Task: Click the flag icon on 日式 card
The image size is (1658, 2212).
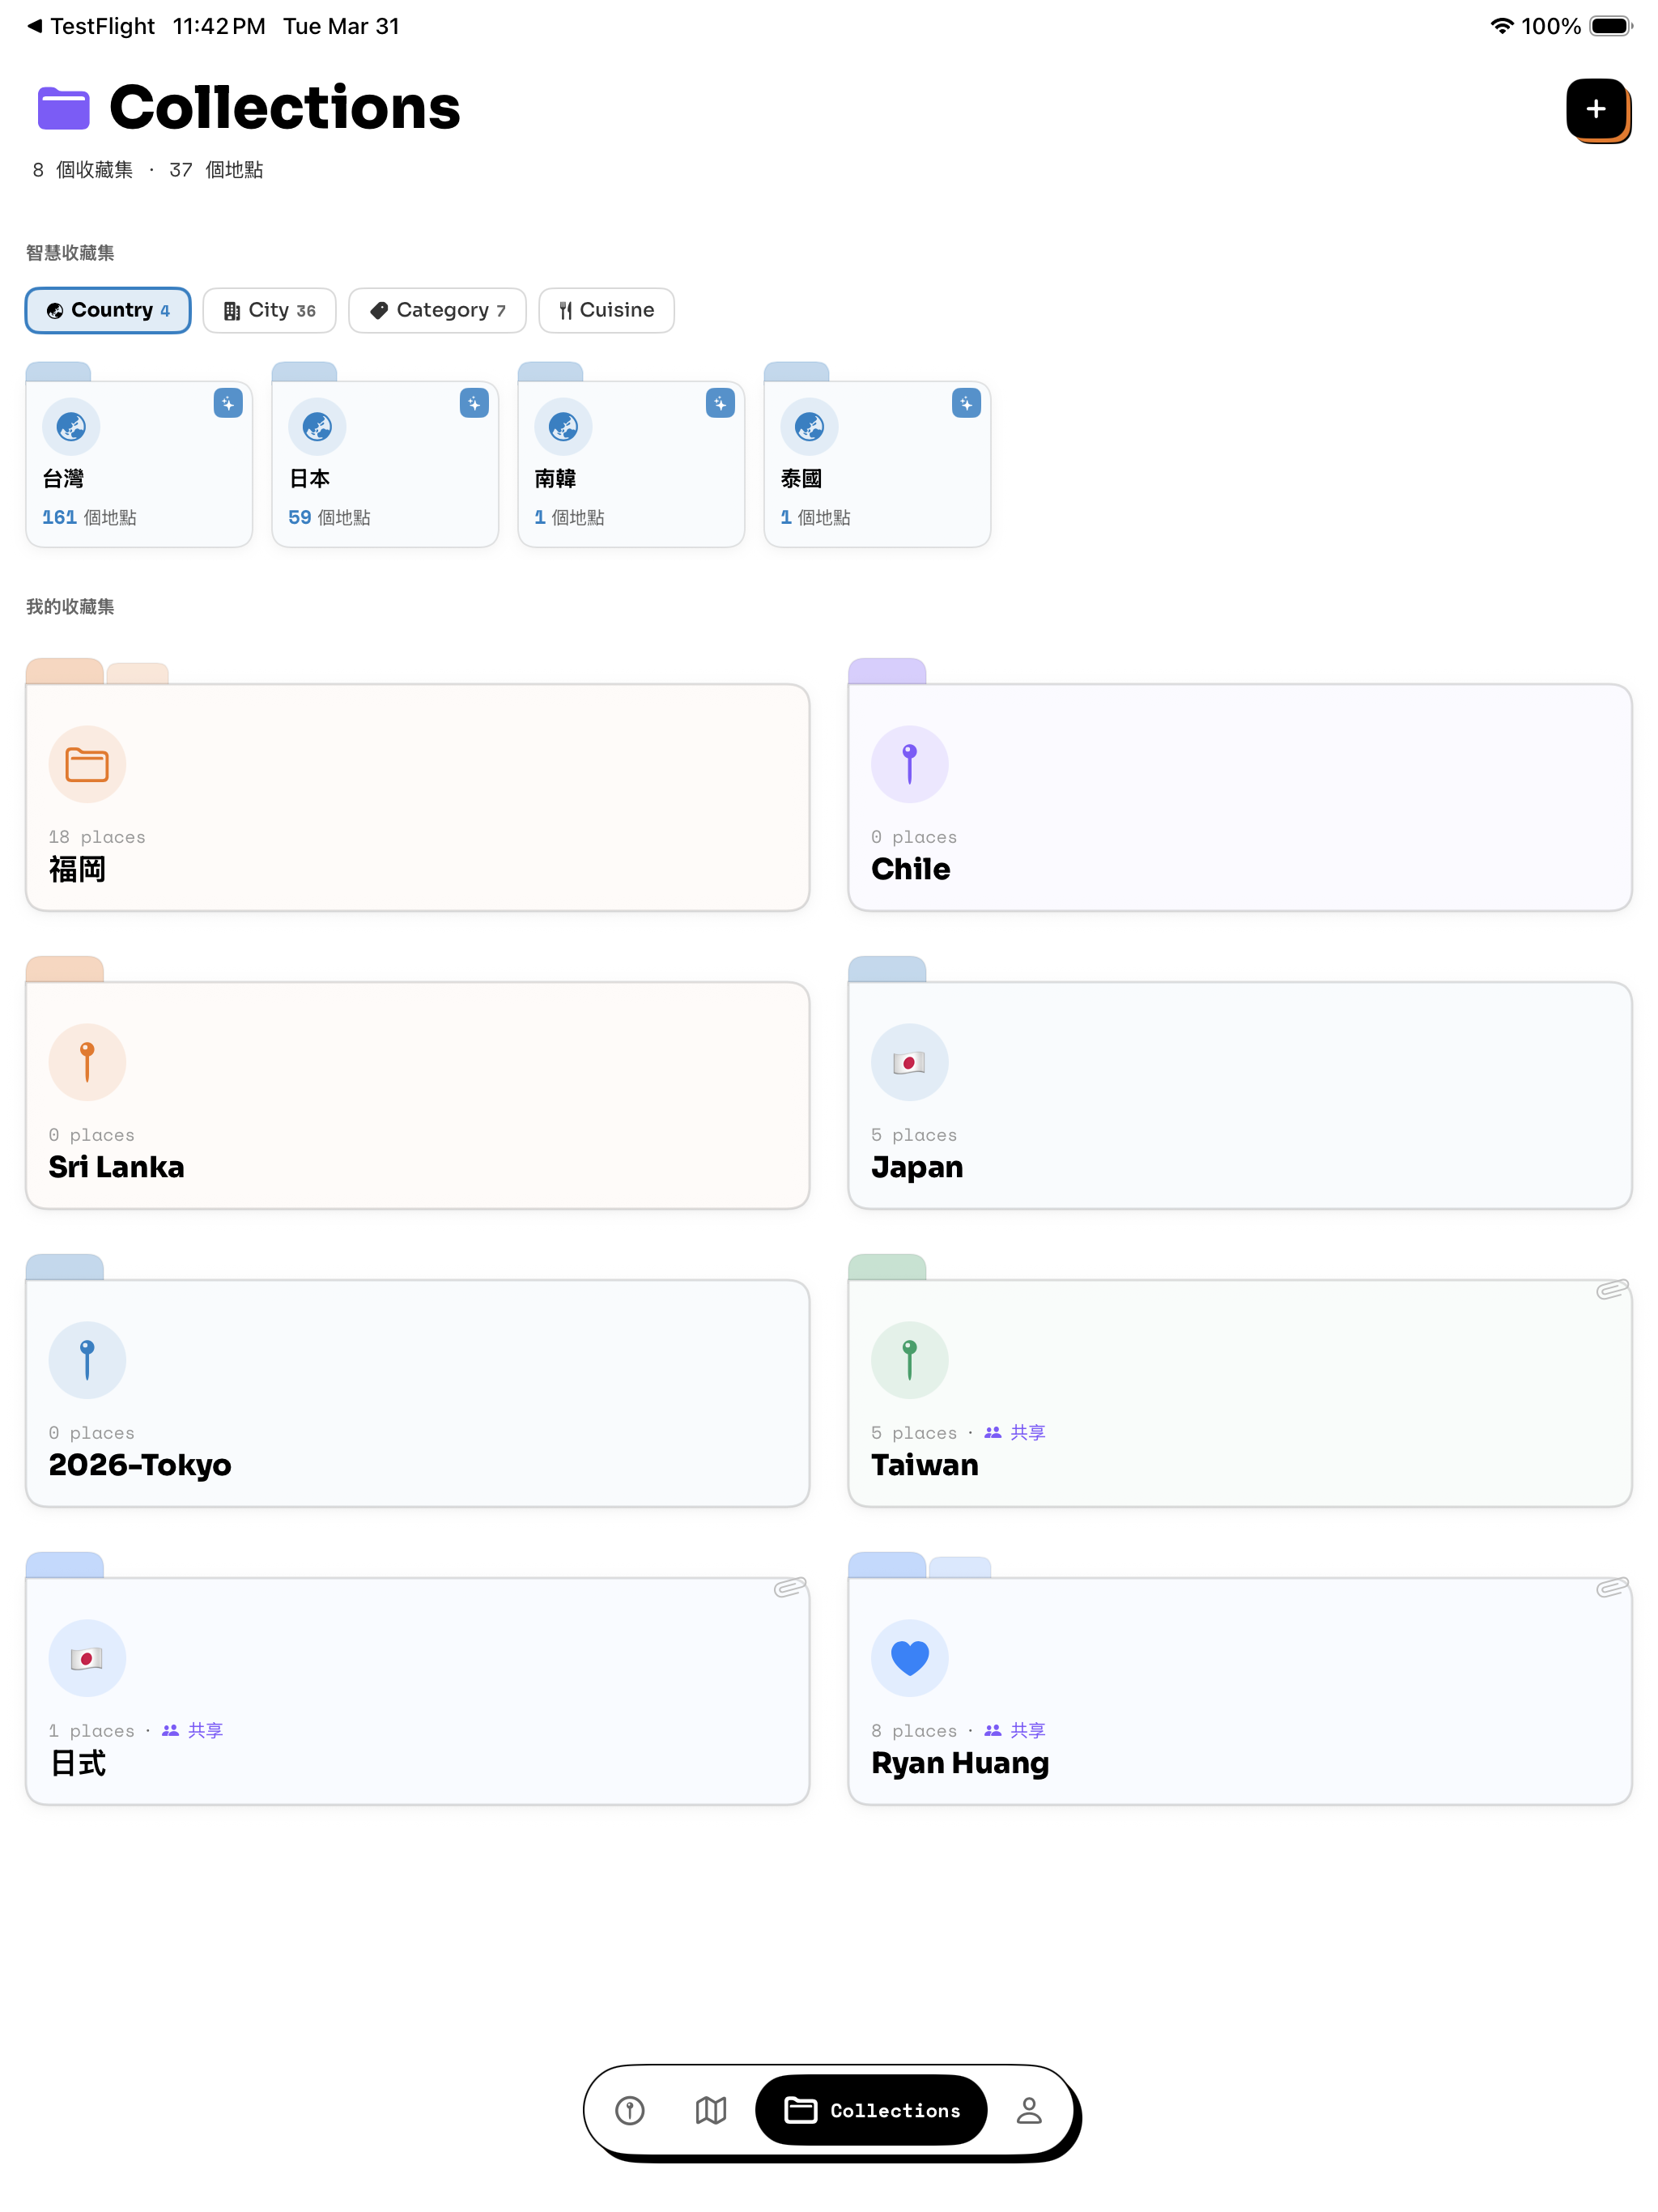Action: [87, 1658]
